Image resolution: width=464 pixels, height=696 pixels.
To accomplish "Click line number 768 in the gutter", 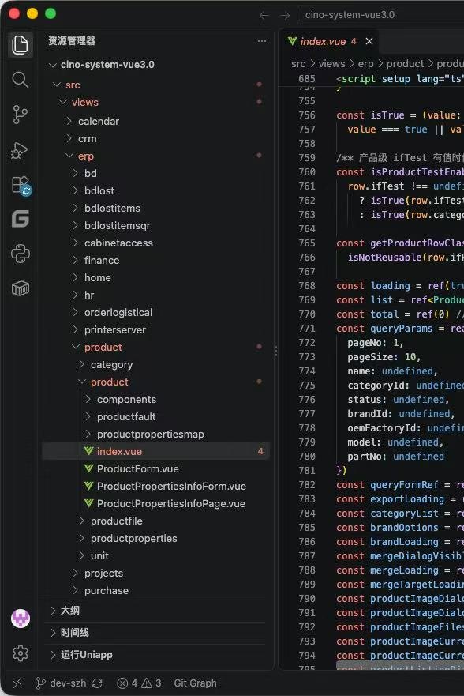I will pyautogui.click(x=307, y=286).
